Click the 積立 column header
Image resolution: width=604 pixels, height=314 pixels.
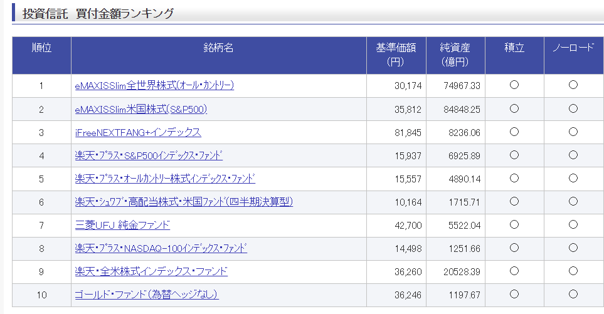pos(514,48)
